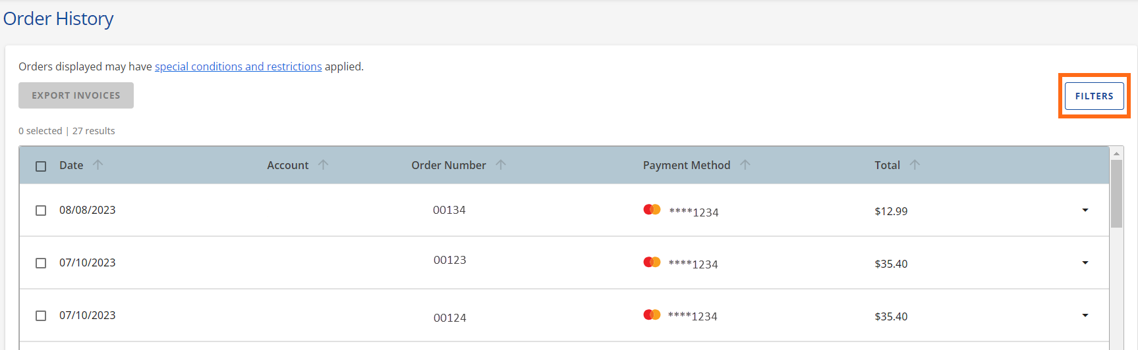Sort by Order Number arrow icon
The image size is (1138, 350).
point(501,165)
